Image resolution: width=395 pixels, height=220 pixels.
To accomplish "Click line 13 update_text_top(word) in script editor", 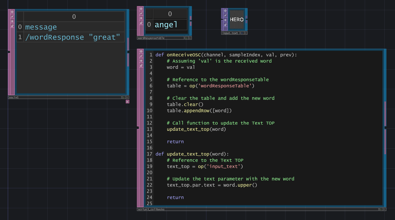I will point(196,129).
